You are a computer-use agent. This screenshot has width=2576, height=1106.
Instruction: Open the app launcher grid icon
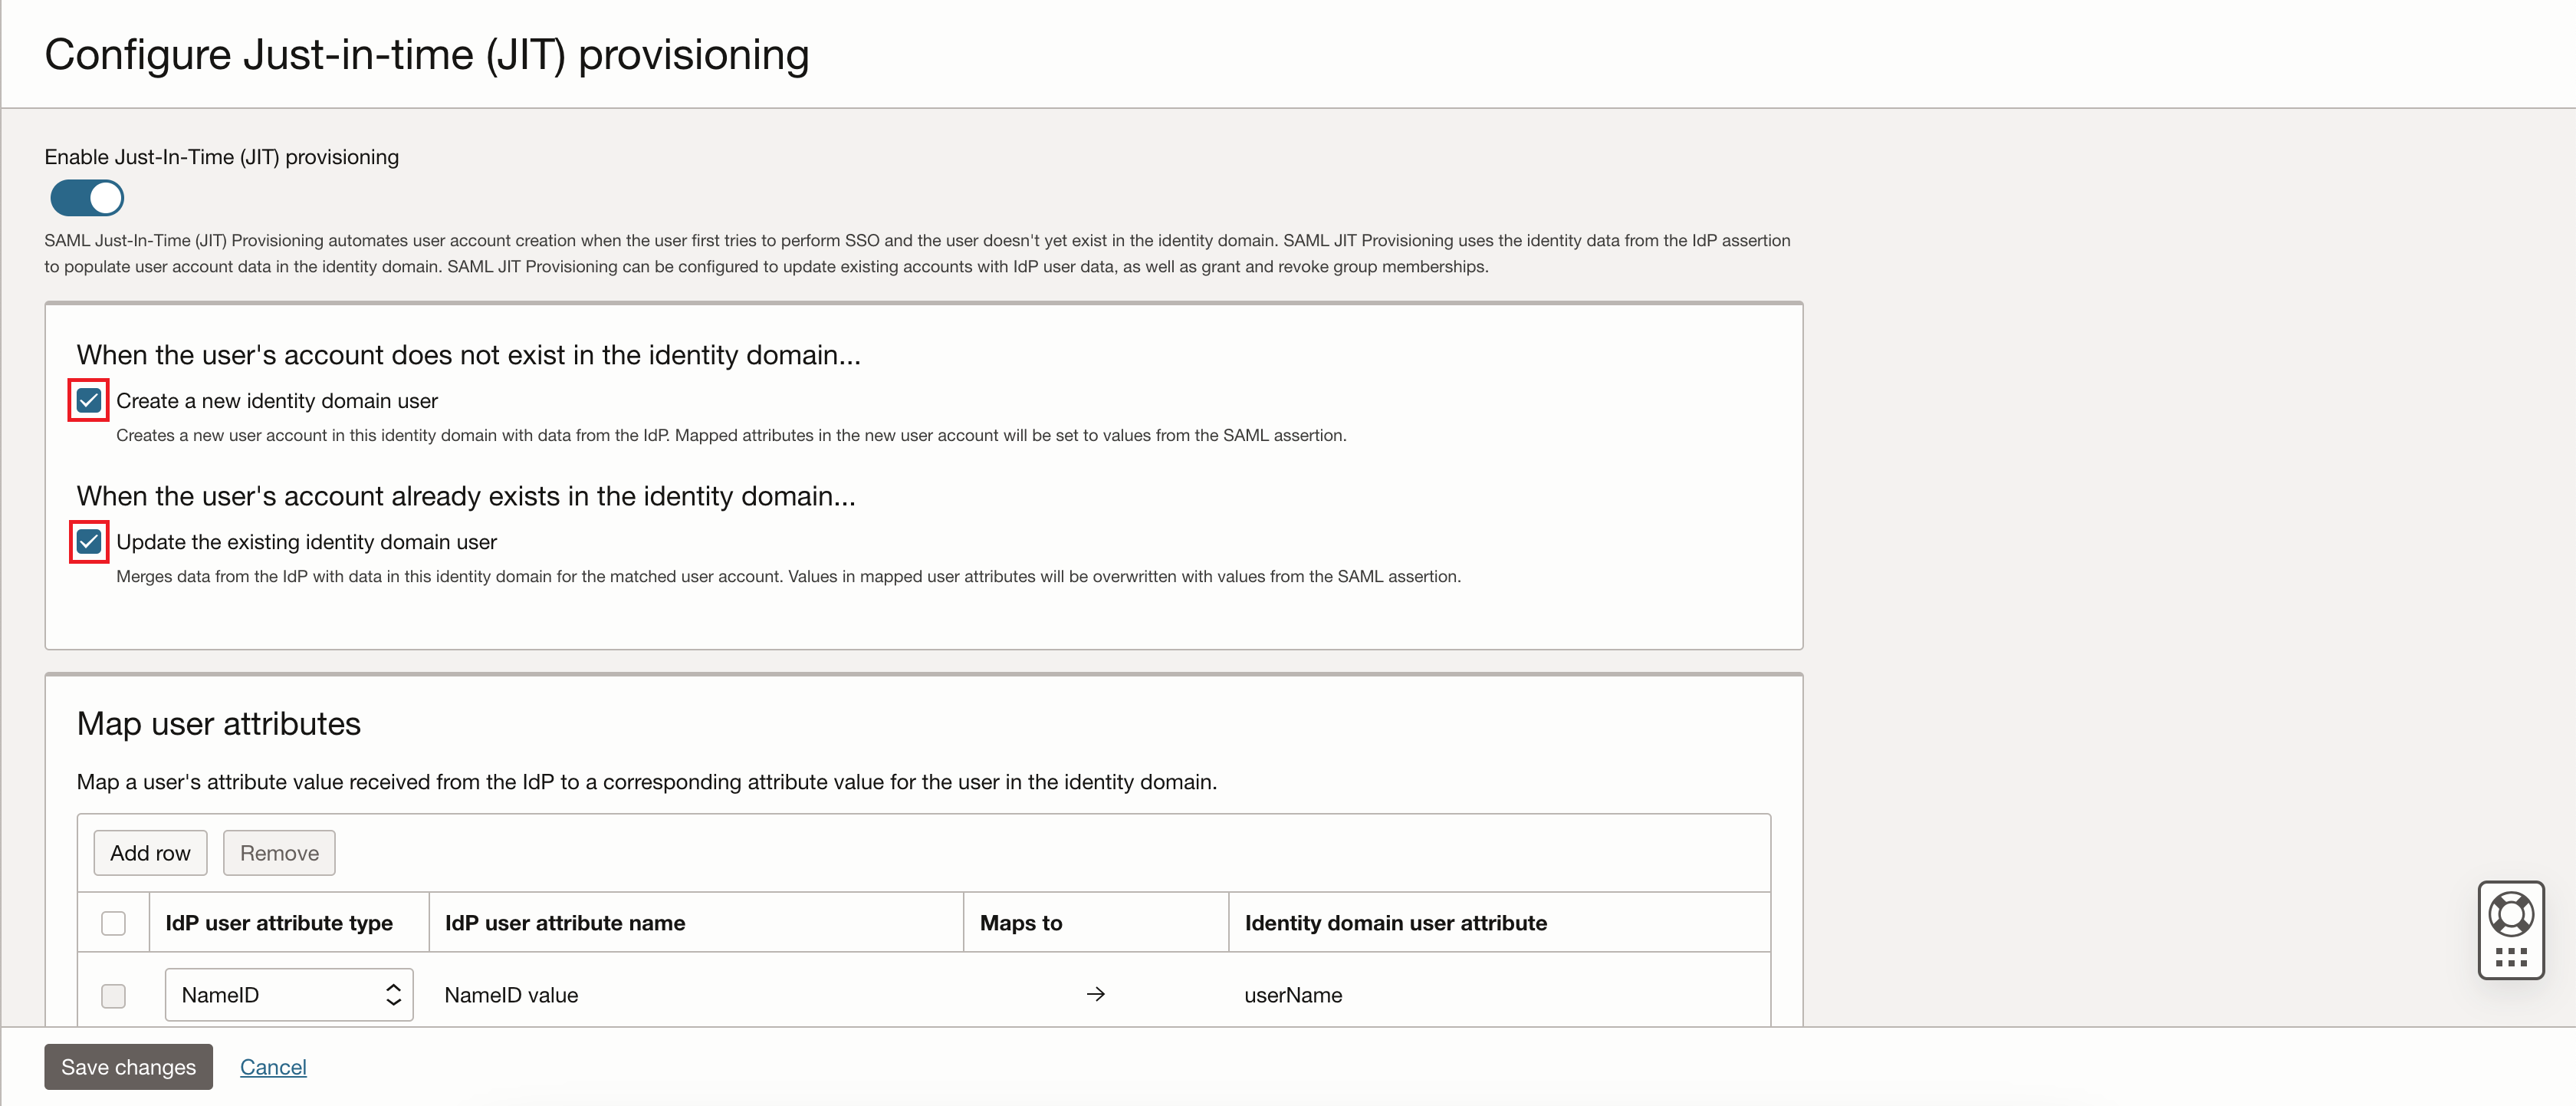point(2511,957)
